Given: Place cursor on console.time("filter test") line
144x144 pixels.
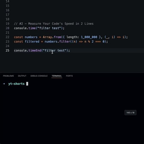Looking at the screenshot, I should click(x=39, y=28).
